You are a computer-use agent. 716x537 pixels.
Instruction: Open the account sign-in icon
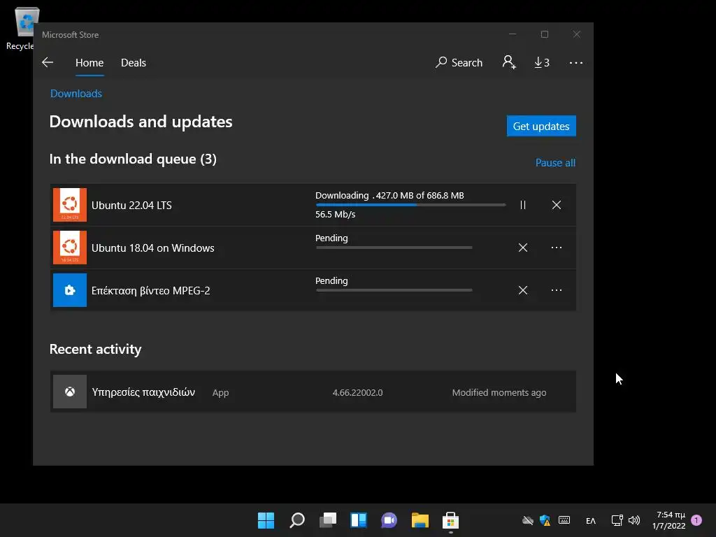click(509, 62)
